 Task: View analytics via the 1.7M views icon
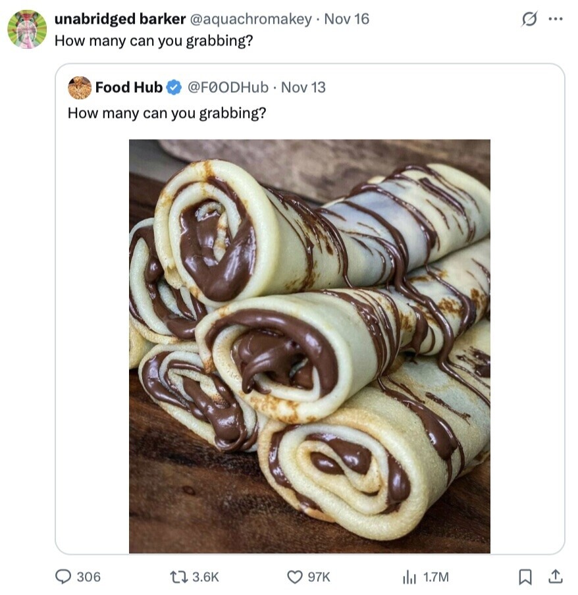click(x=409, y=577)
